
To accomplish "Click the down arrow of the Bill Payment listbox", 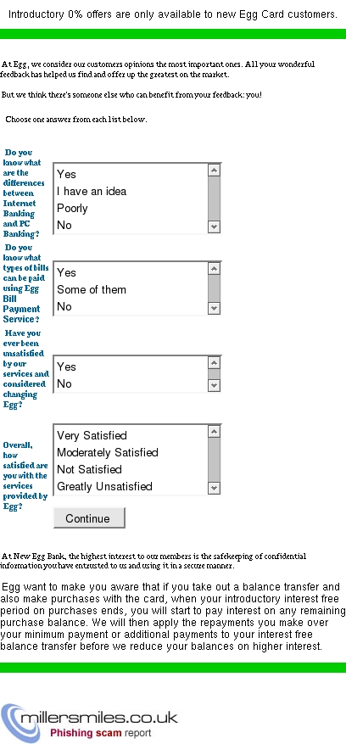I will 214,309.
